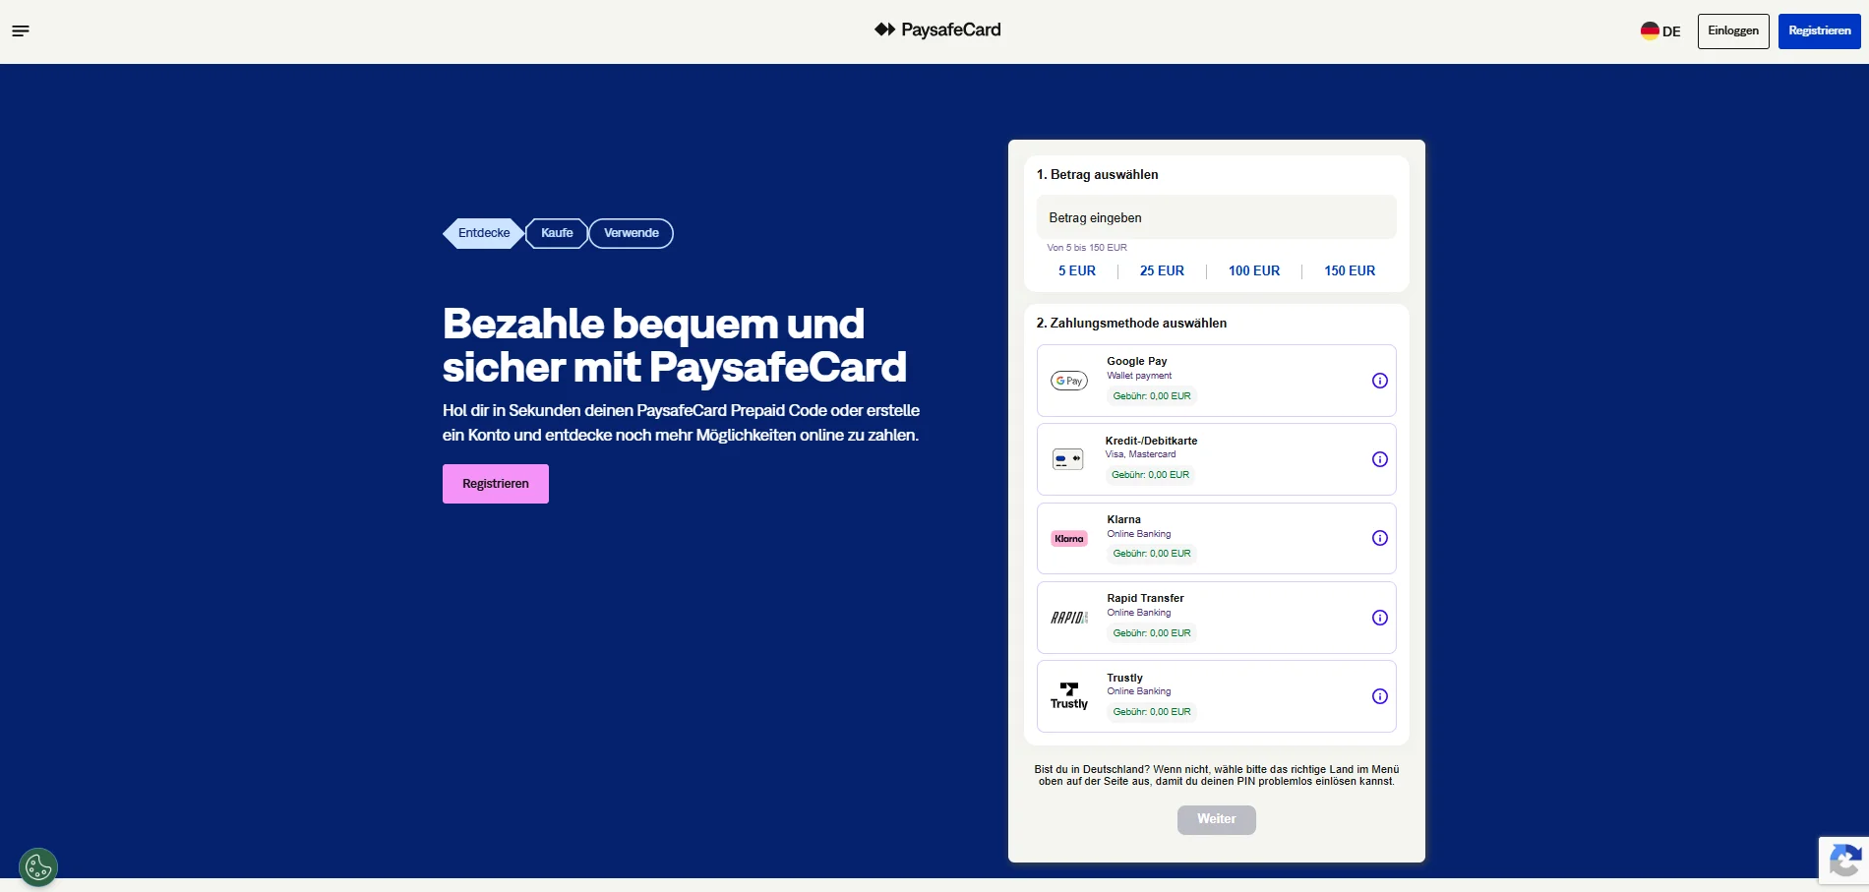Show info for Kredit-/Debitkarte

point(1380,459)
